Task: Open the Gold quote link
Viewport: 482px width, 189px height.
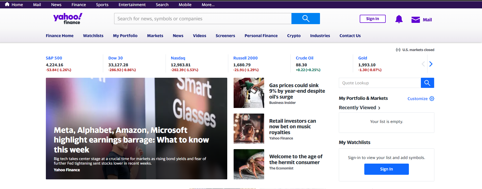Action: (363, 58)
